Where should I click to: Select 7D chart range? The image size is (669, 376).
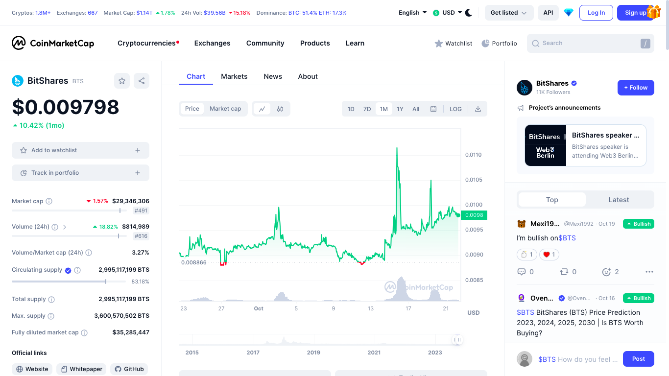[367, 109]
